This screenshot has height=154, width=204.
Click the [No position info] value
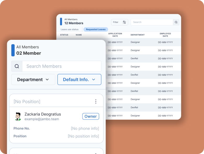click(x=83, y=136)
